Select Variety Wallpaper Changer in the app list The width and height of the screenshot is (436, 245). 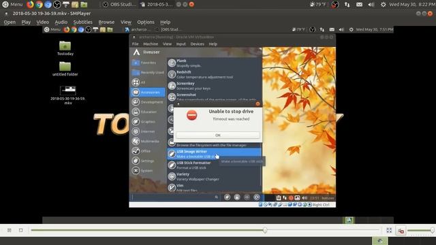[x=214, y=176]
